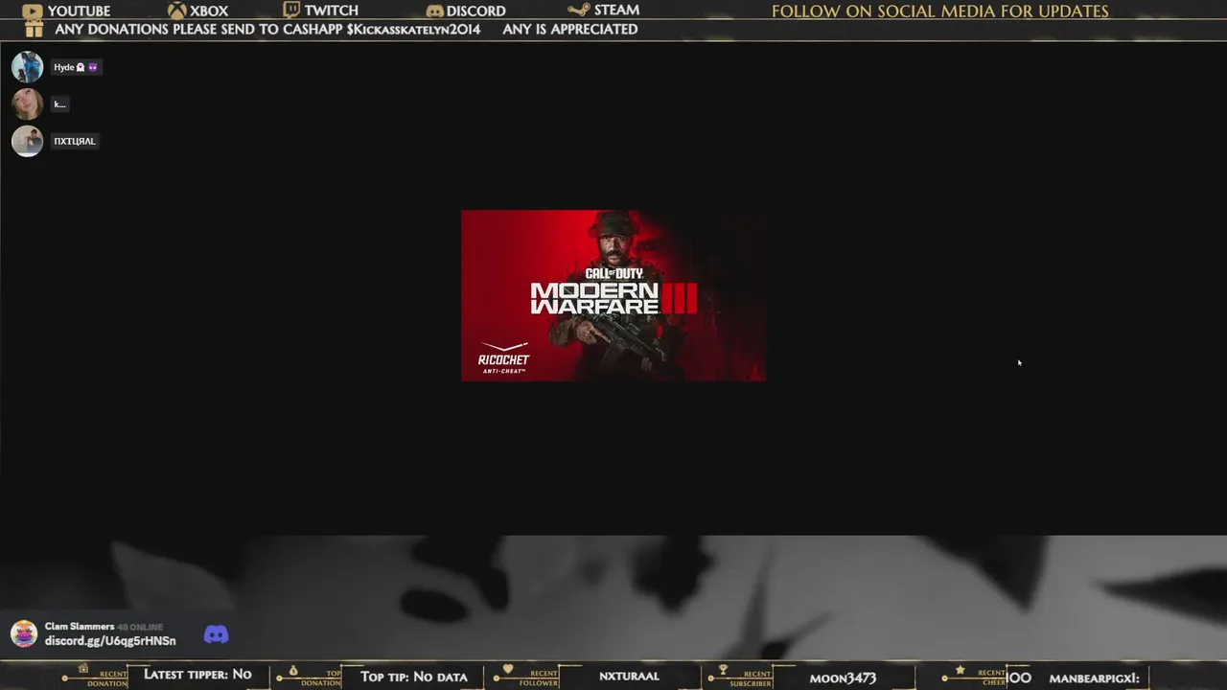
Task: Click the Recent Subscriber trophy icon
Action: tap(724, 670)
